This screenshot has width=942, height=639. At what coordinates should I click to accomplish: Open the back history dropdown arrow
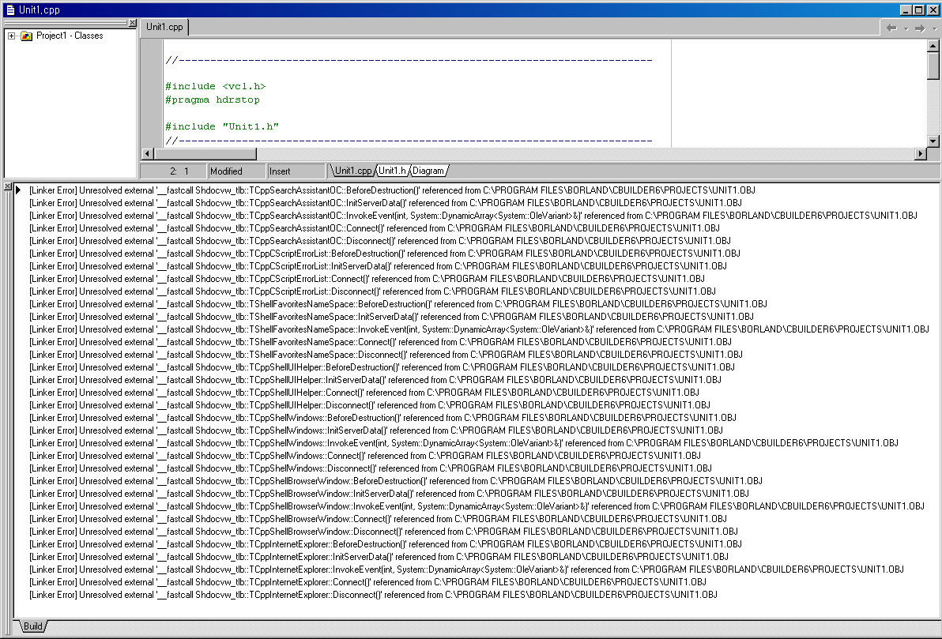click(x=905, y=28)
